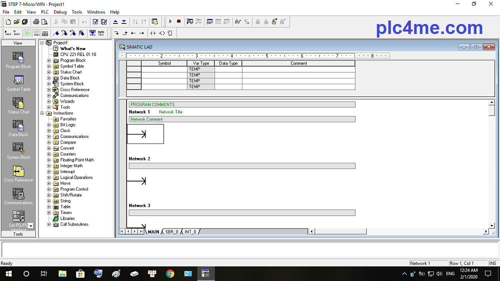Viewport: 500px width, 281px height.
Task: Open Chrome from the Windows taskbar
Action: coord(170,273)
